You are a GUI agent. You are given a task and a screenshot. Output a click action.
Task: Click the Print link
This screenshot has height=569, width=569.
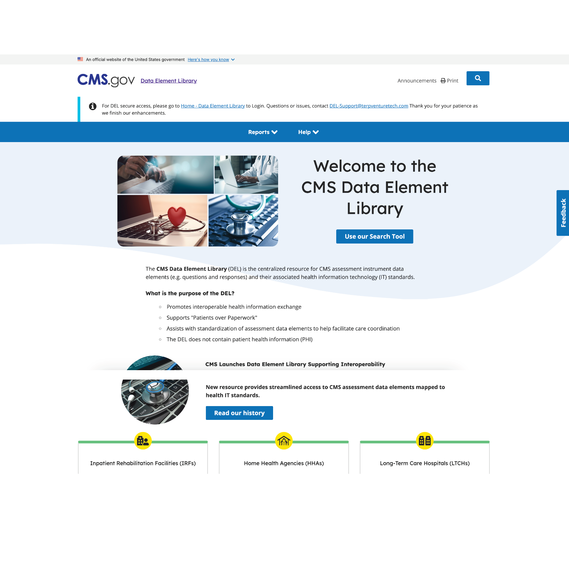[x=449, y=81]
